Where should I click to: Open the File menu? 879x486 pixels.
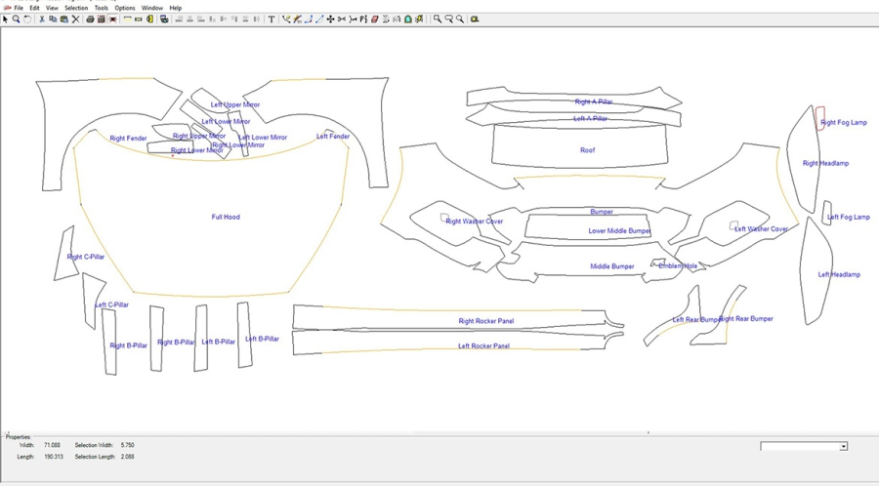19,8
